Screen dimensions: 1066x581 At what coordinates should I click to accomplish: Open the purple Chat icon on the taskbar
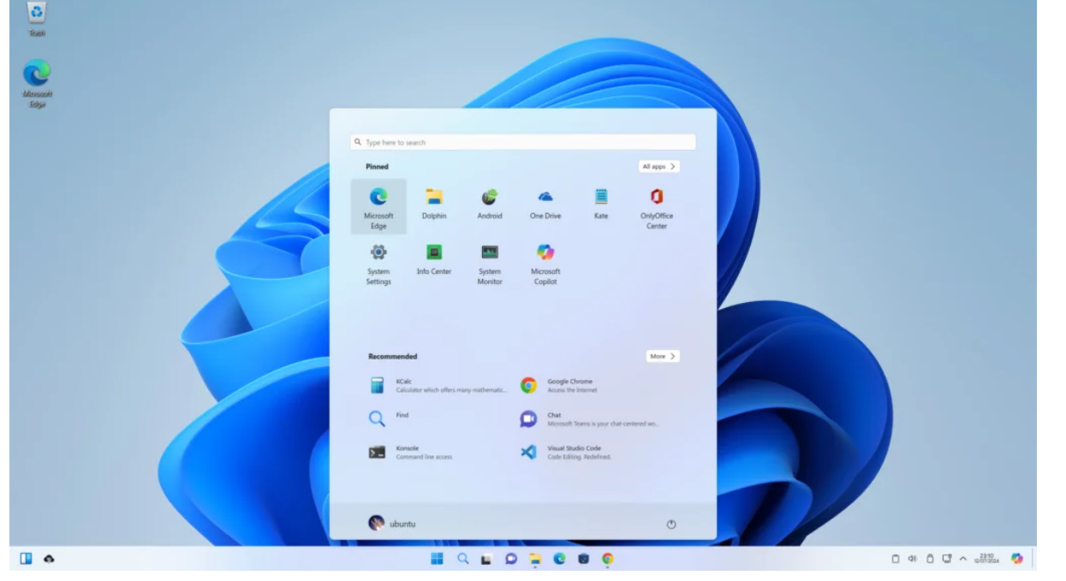click(511, 559)
